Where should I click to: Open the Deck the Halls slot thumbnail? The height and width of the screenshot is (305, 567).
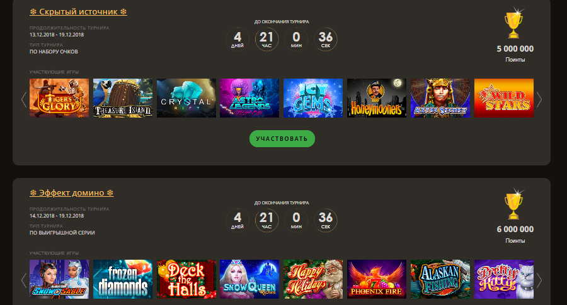point(186,279)
